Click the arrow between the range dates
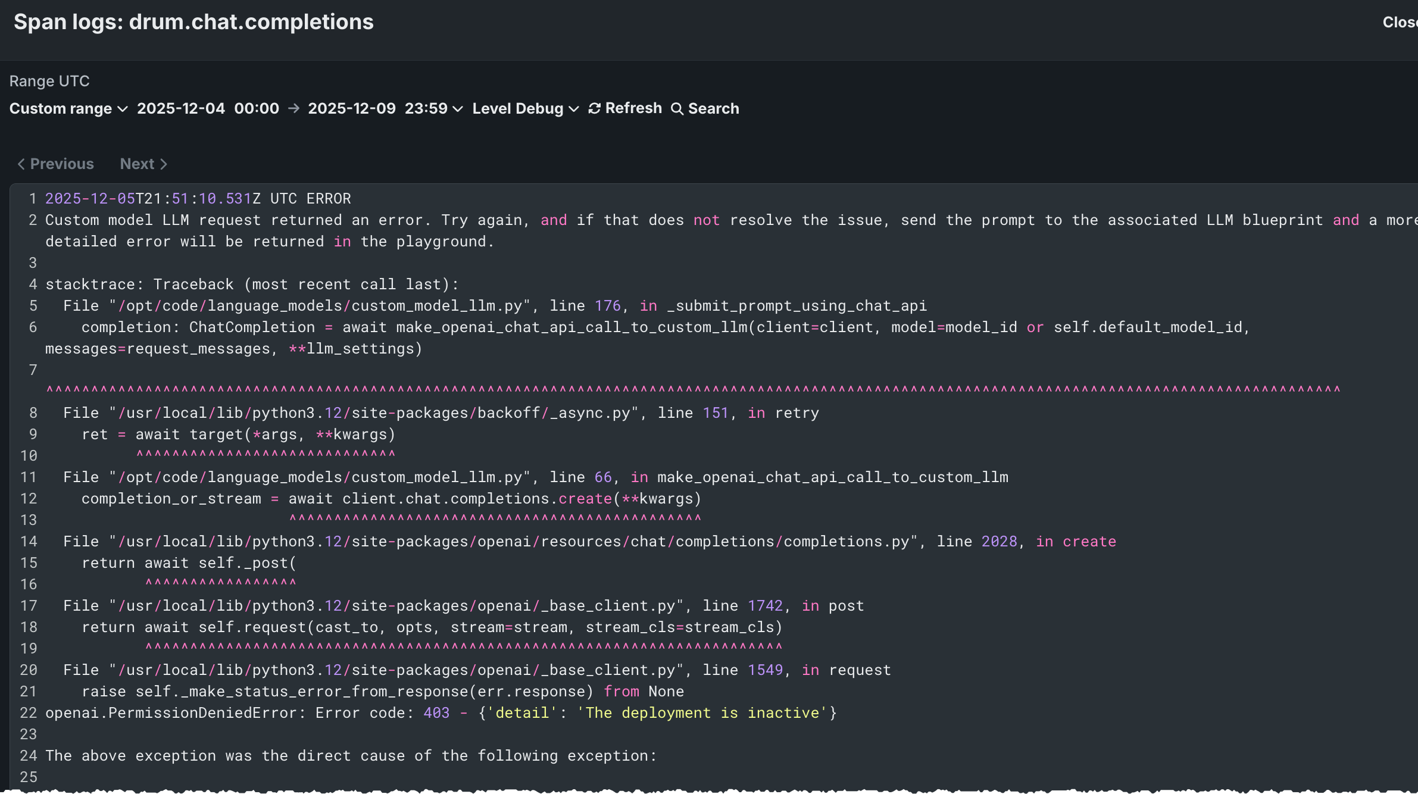This screenshot has width=1418, height=794. (293, 108)
